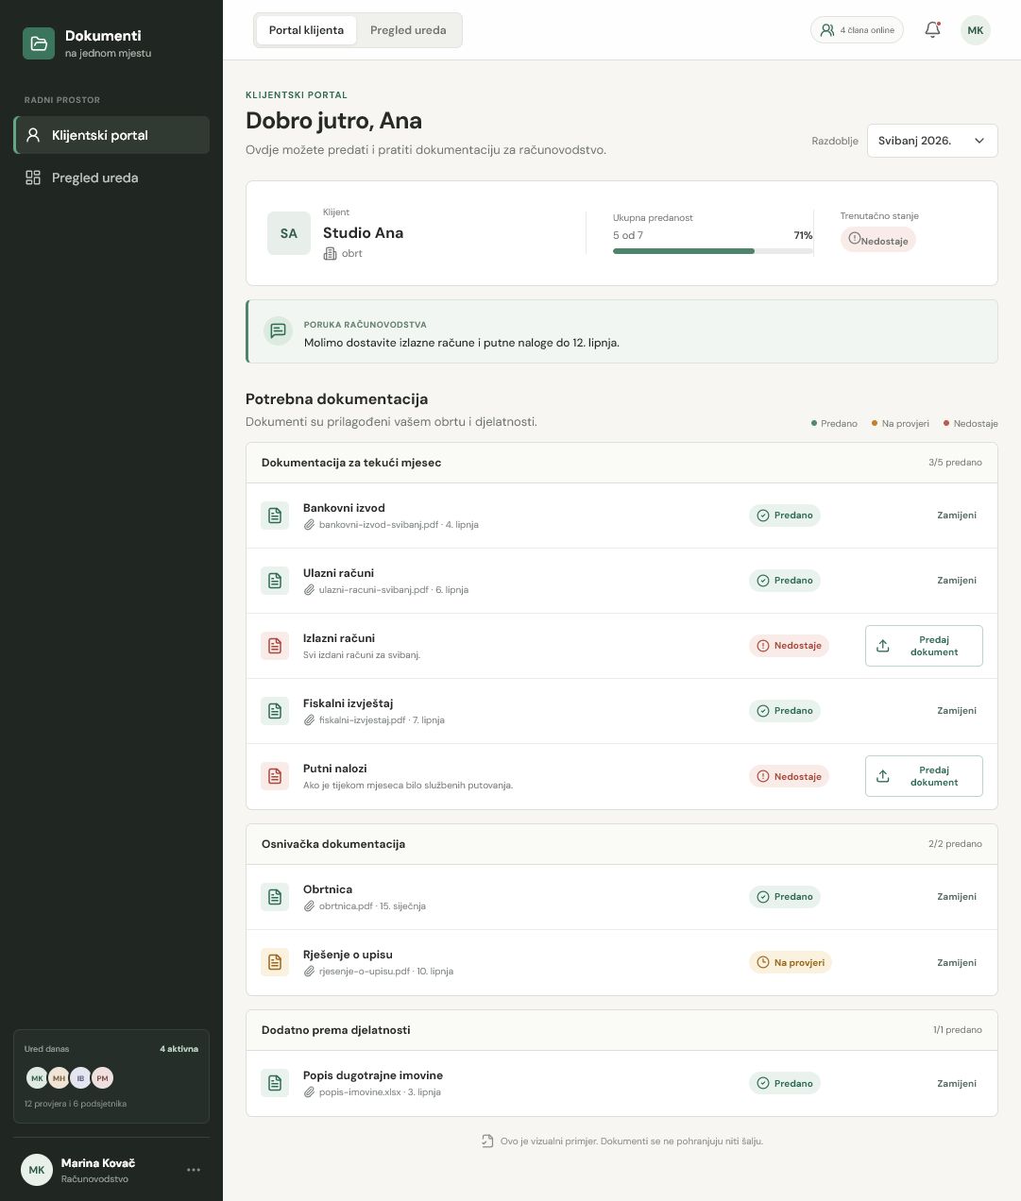Click Predaj dokument for Izlazni računi

[x=924, y=646]
